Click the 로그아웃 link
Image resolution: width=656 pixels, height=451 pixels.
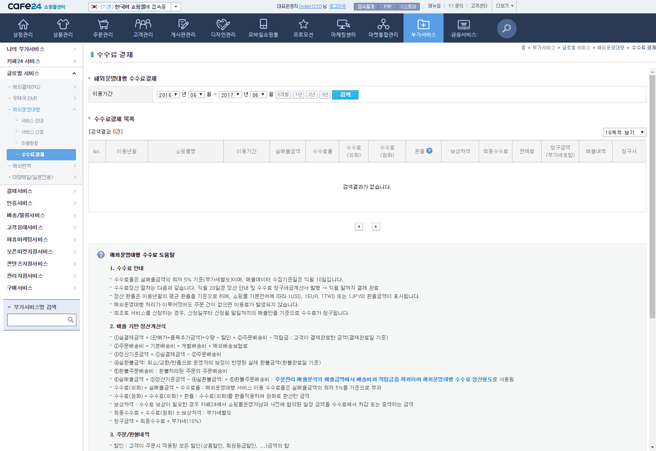[338, 6]
